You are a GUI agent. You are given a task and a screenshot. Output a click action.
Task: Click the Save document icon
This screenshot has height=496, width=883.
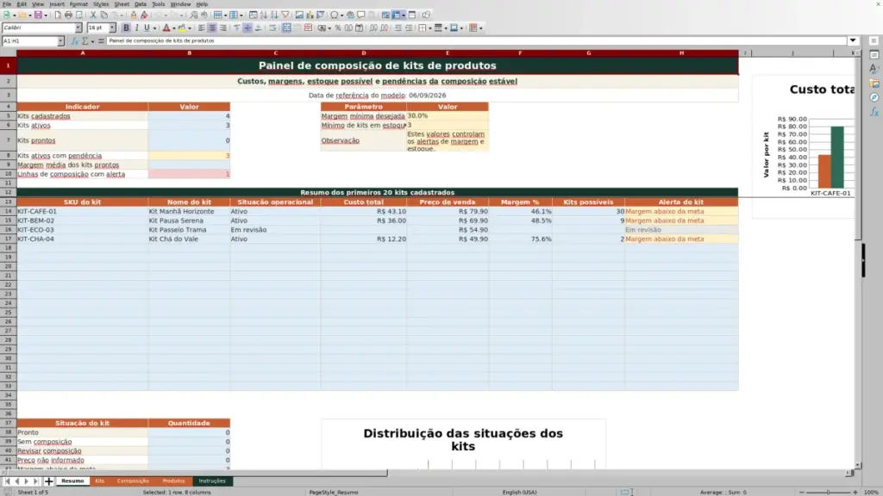pyautogui.click(x=38, y=15)
